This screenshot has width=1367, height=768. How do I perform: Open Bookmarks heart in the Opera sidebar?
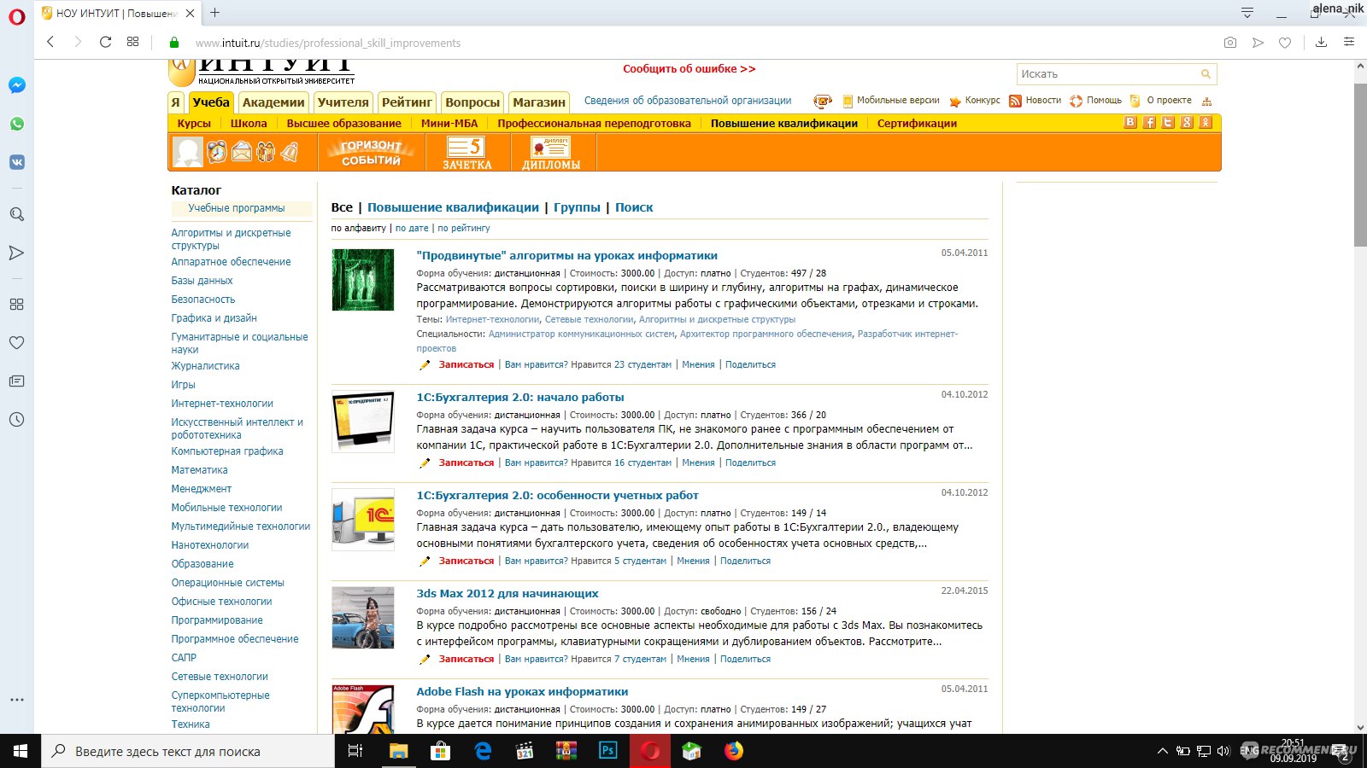point(17,342)
